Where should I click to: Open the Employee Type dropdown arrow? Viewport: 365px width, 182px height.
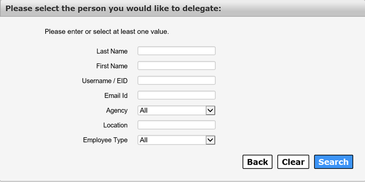click(x=210, y=140)
